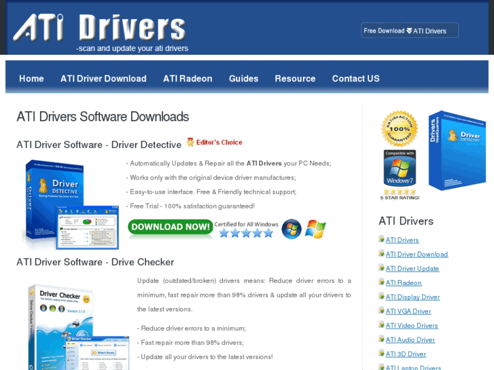494x370 pixels.
Task: Open the ATI Driver Update sidebar link
Action: (x=412, y=268)
